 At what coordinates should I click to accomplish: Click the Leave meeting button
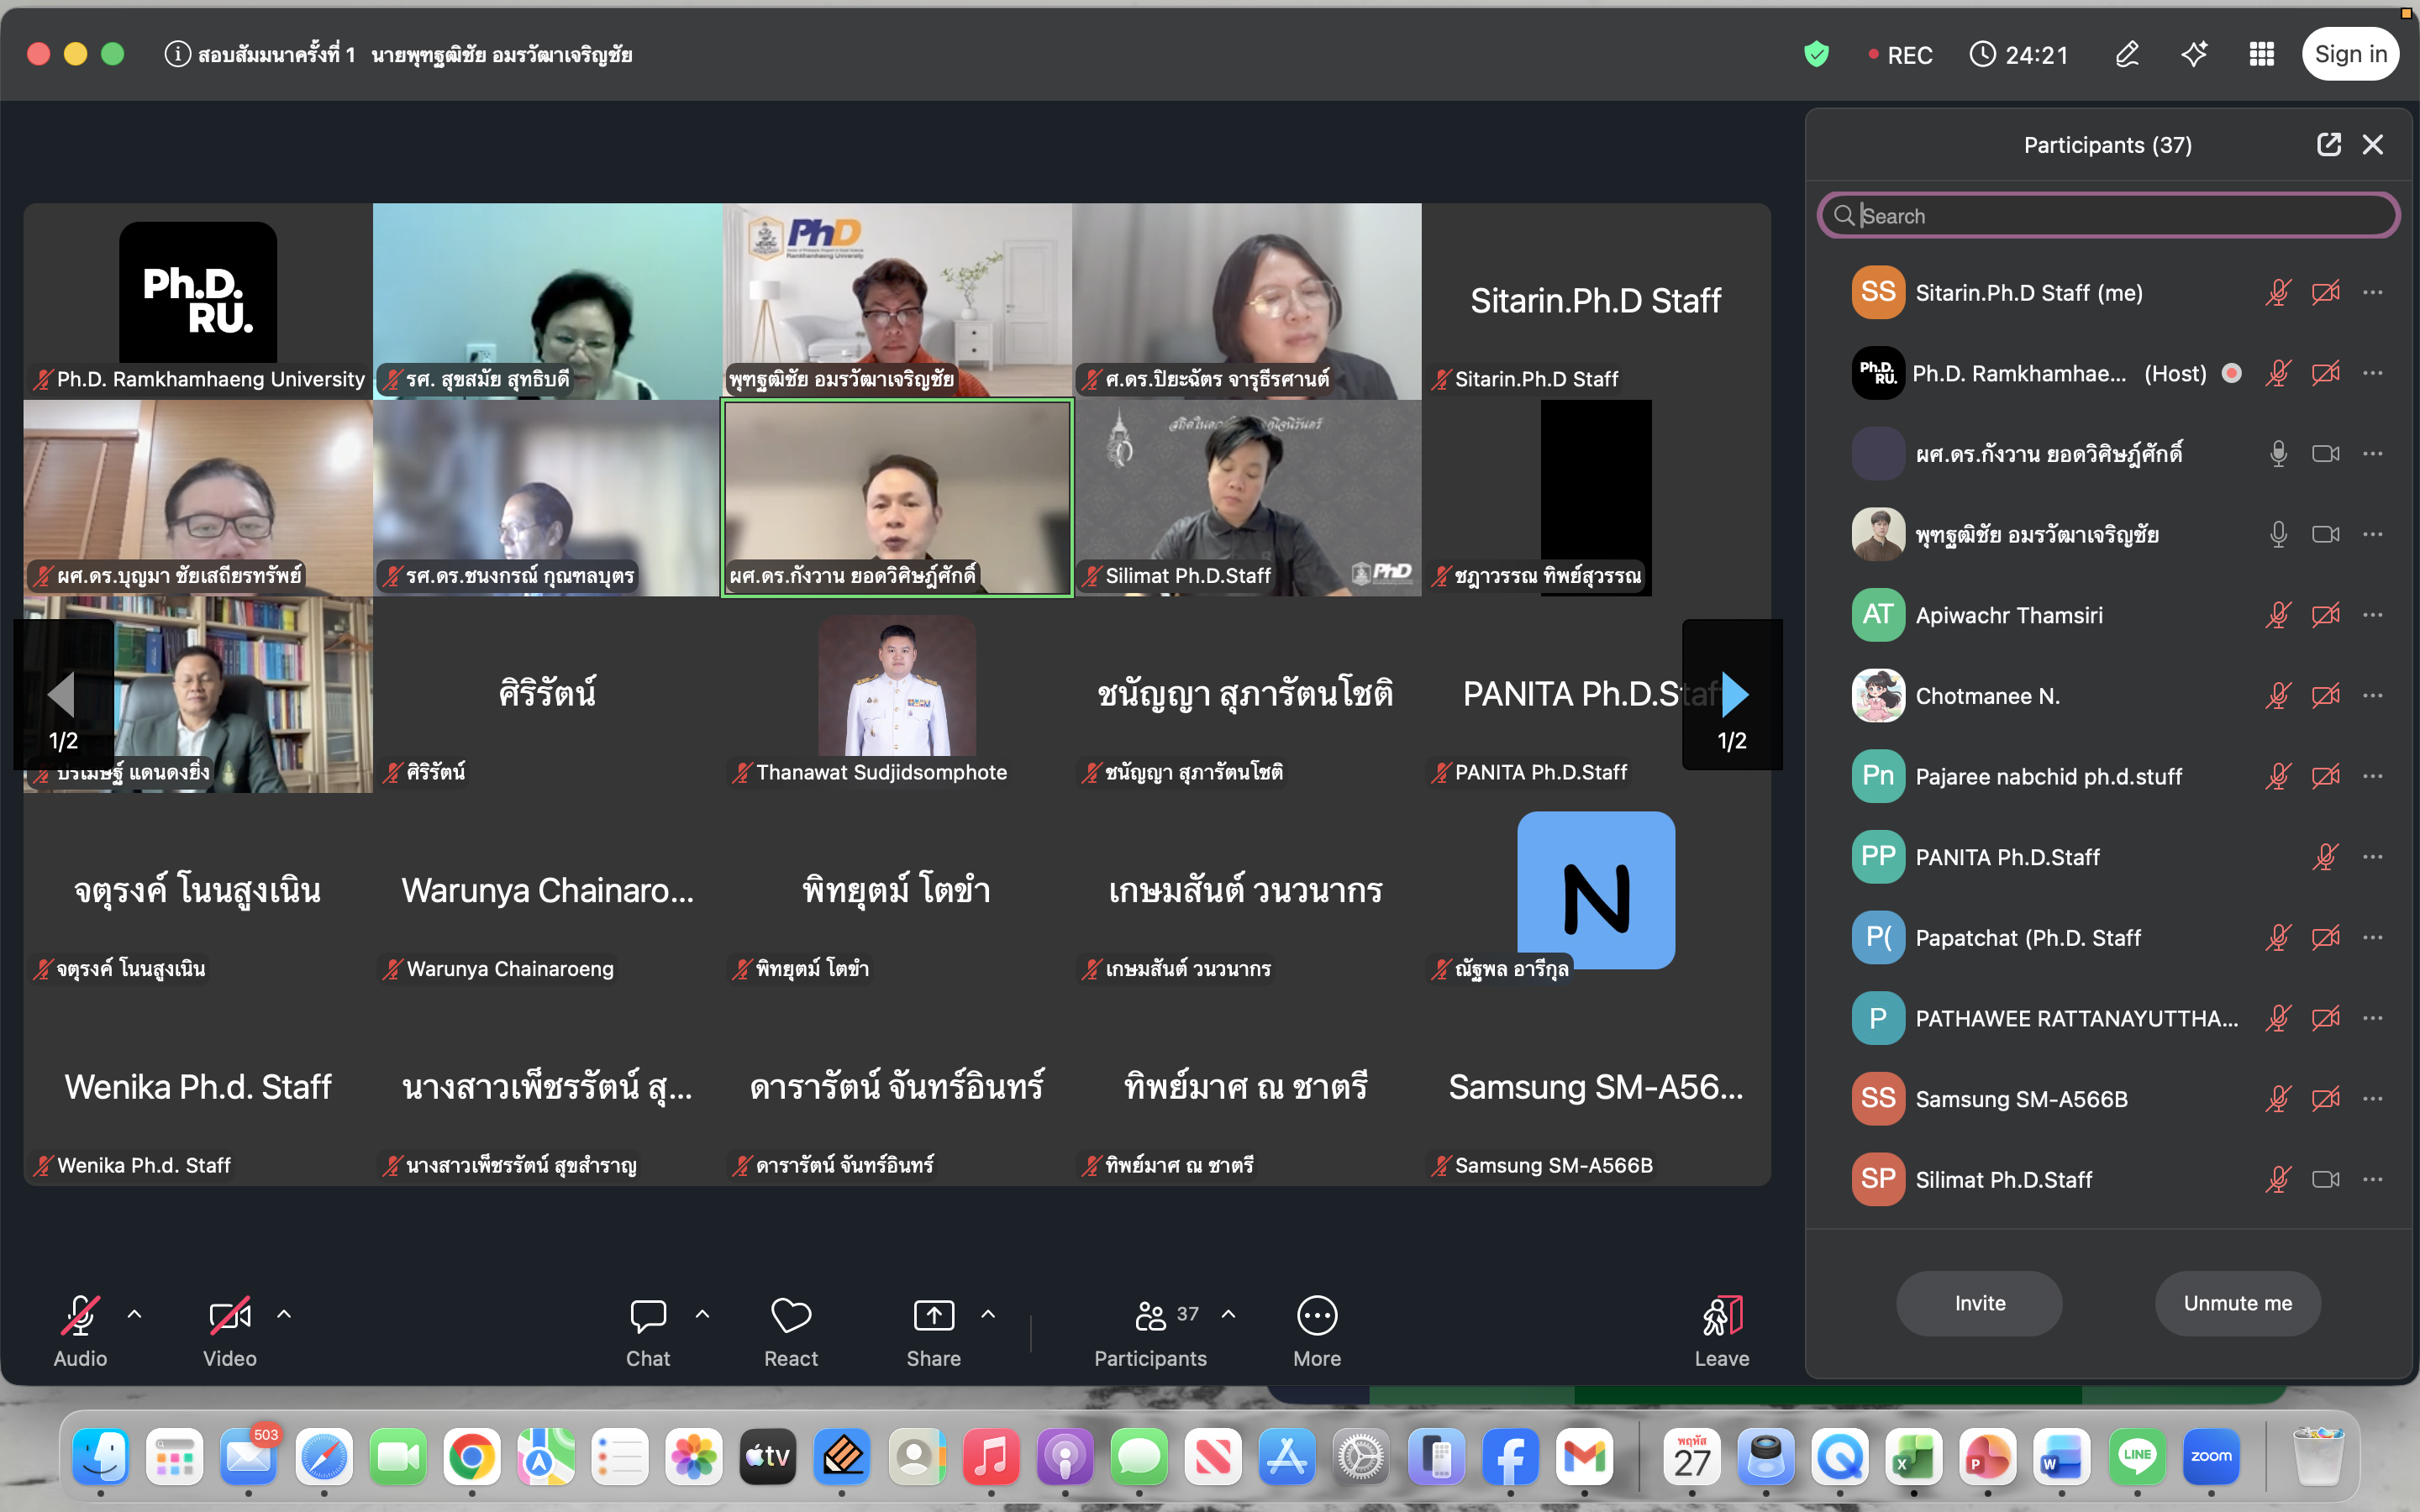[x=1722, y=1332]
